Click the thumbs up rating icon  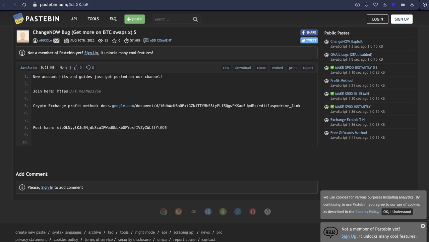[x=76, y=68]
